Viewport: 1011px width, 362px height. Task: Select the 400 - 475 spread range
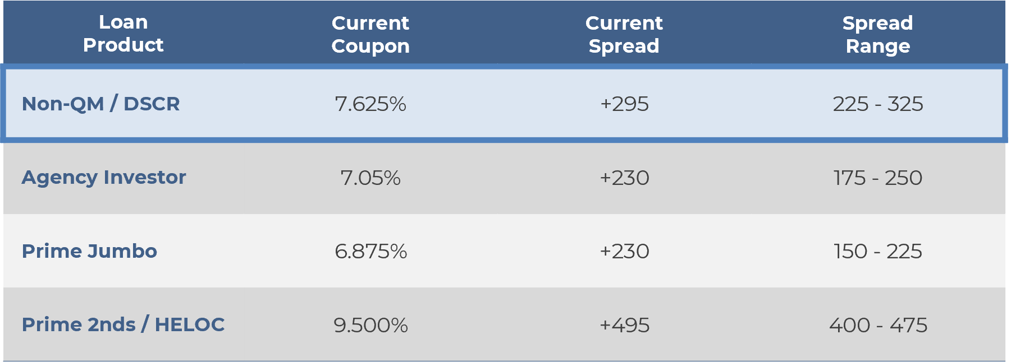[x=878, y=325]
